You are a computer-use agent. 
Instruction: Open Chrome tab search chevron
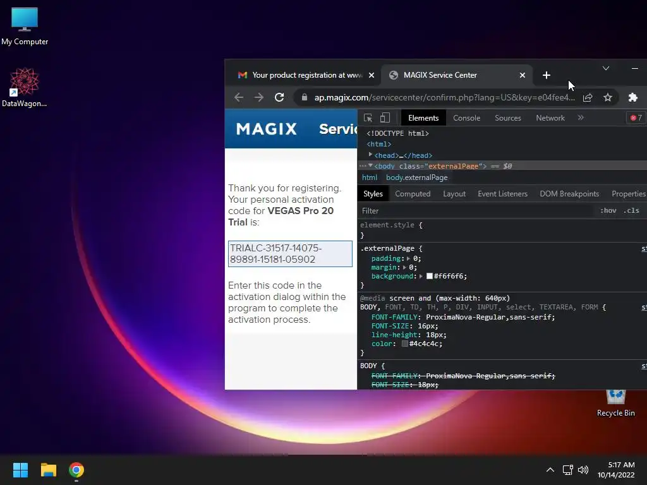point(606,68)
